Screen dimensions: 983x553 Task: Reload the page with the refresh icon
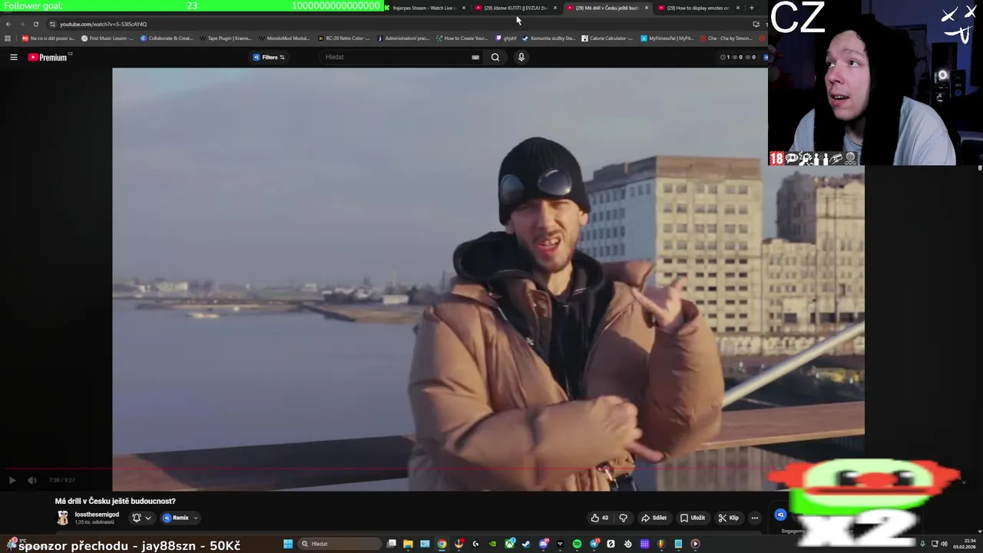click(x=35, y=24)
